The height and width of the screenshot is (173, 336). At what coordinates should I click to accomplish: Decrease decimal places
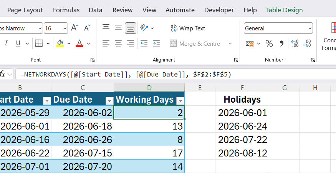click(x=307, y=43)
